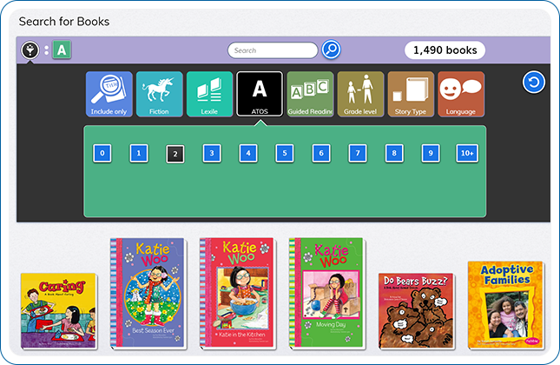Image resolution: width=560 pixels, height=365 pixels.
Task: Open the Caring book cover
Action: pos(58,310)
